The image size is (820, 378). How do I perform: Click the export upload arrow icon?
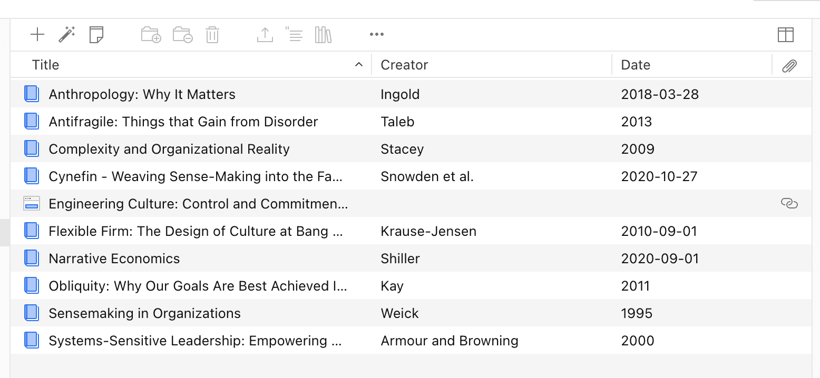[x=265, y=35]
